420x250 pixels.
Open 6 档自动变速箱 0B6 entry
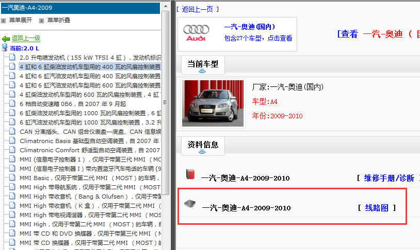[73, 104]
